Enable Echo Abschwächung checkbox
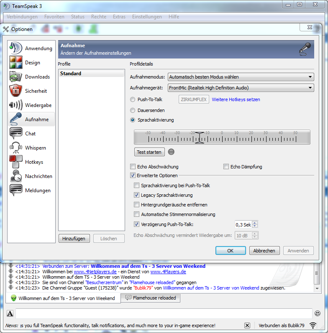The image size is (328, 333). coord(133,166)
